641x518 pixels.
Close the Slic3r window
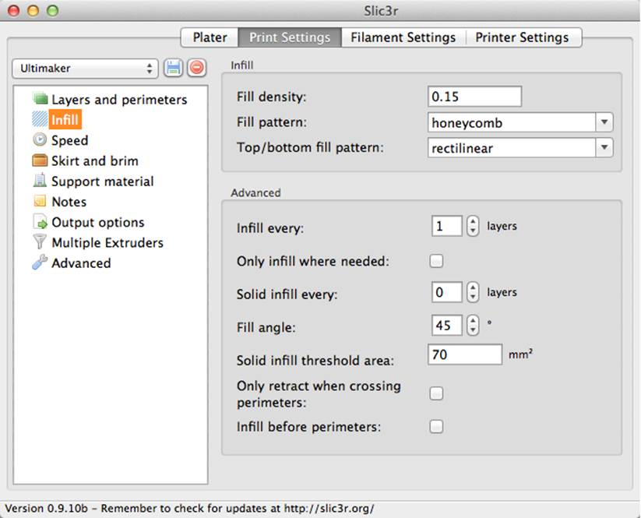pos(14,10)
